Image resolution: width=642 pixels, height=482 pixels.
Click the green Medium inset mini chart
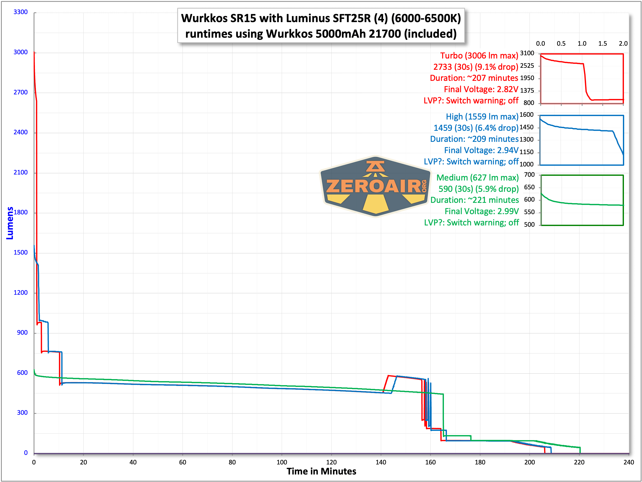[x=582, y=200]
